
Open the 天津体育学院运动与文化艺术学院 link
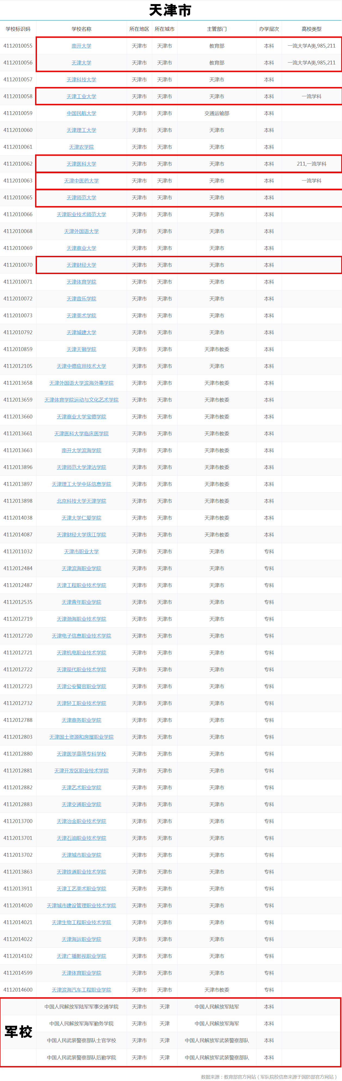click(81, 399)
